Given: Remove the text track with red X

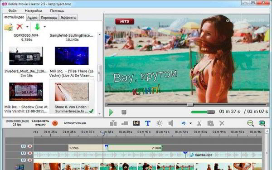Looking at the screenshot, I should coord(30,146).
